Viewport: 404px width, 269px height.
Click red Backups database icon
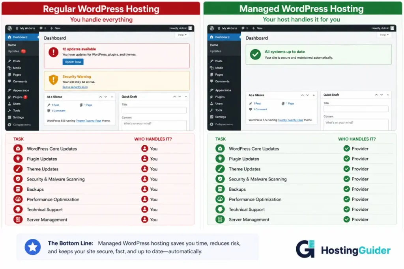[x=18, y=189]
